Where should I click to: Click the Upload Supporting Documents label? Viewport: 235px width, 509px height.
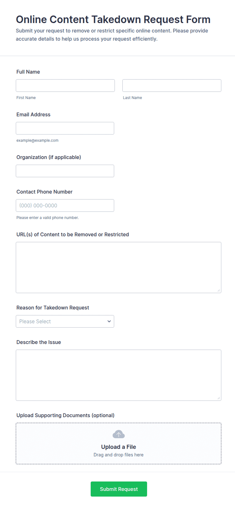65,415
